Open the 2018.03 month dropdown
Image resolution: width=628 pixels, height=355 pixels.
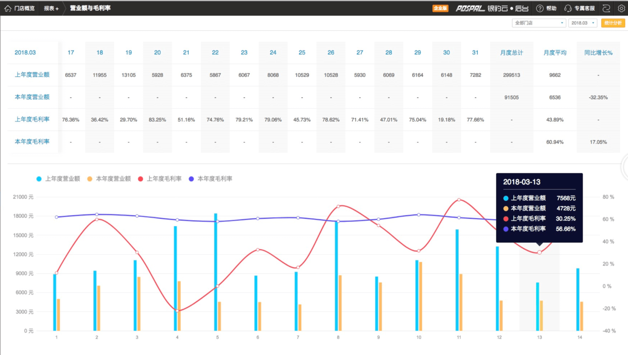pyautogui.click(x=582, y=23)
